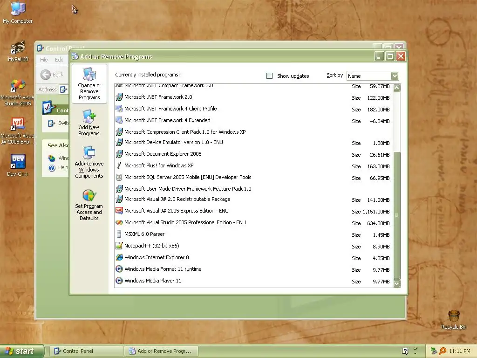Open the Sort by Name dropdown
477x358 pixels.
[x=395, y=76]
